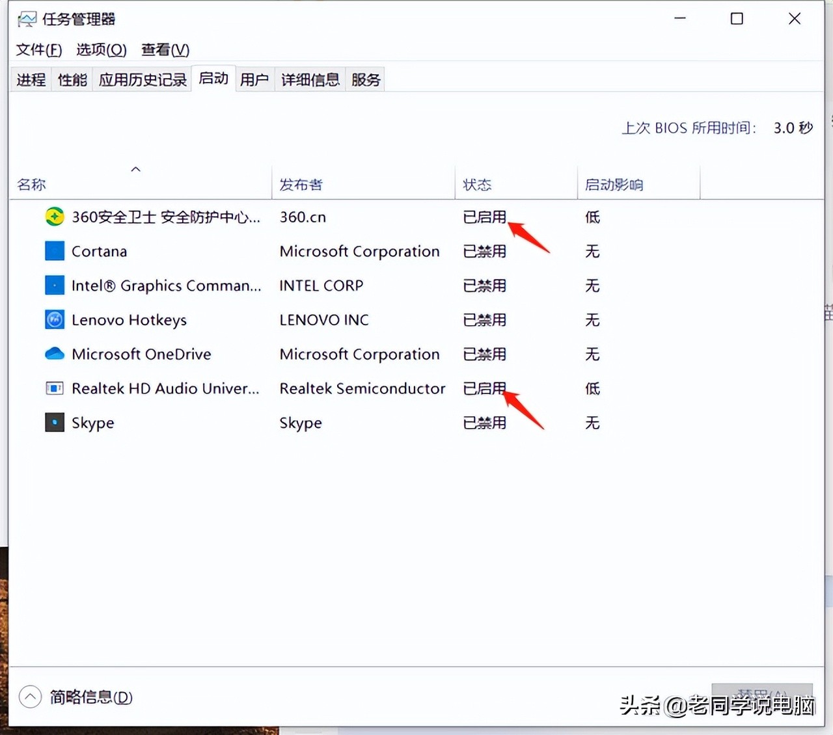Screen dimensions: 833x735
Task: Open the 选项 menu
Action: (x=101, y=49)
